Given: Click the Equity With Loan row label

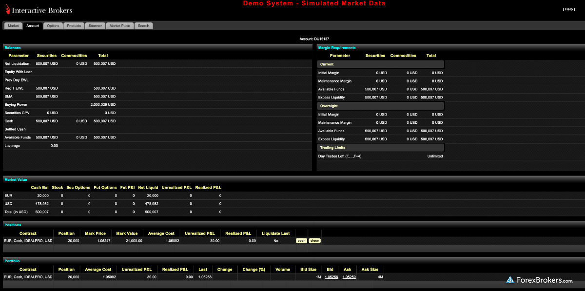Looking at the screenshot, I should 19,72.
